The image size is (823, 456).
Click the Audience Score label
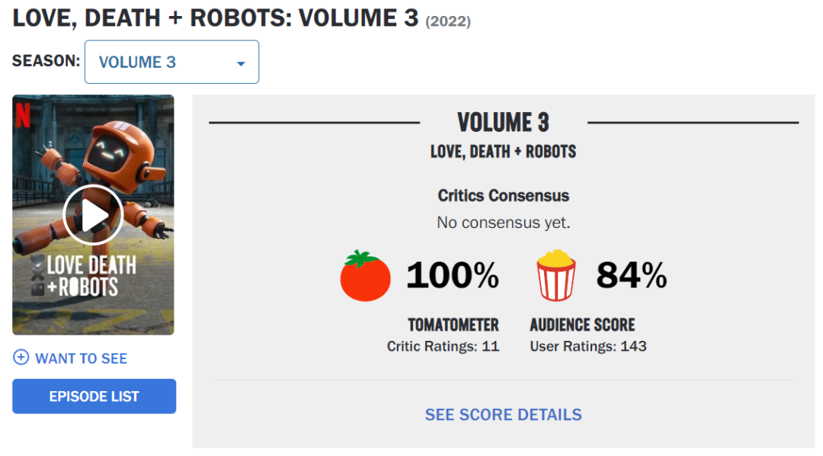tap(582, 326)
